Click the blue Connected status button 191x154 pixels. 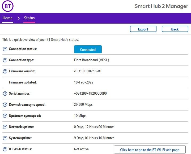coord(88,50)
